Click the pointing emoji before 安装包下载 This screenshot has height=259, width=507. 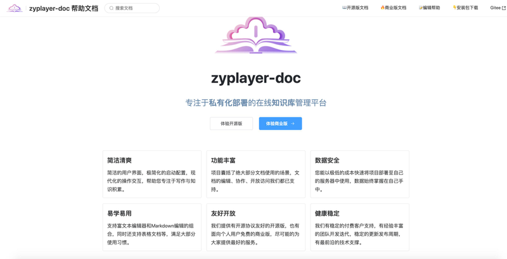coord(454,8)
